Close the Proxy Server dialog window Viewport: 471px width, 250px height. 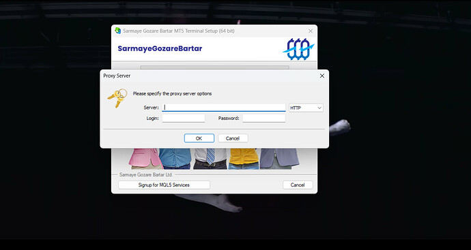tap(322, 76)
